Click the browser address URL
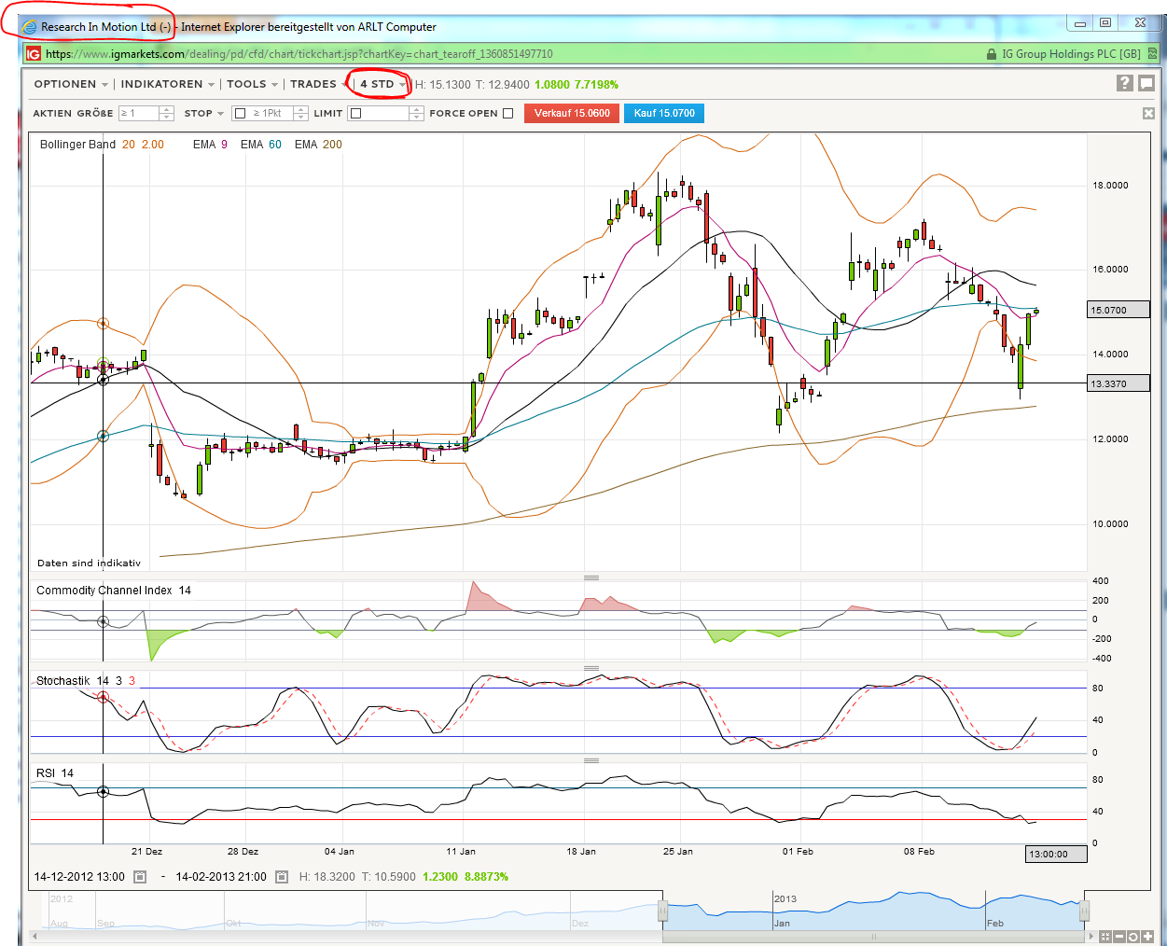Viewport: 1167px width, 946px height. pos(299,54)
